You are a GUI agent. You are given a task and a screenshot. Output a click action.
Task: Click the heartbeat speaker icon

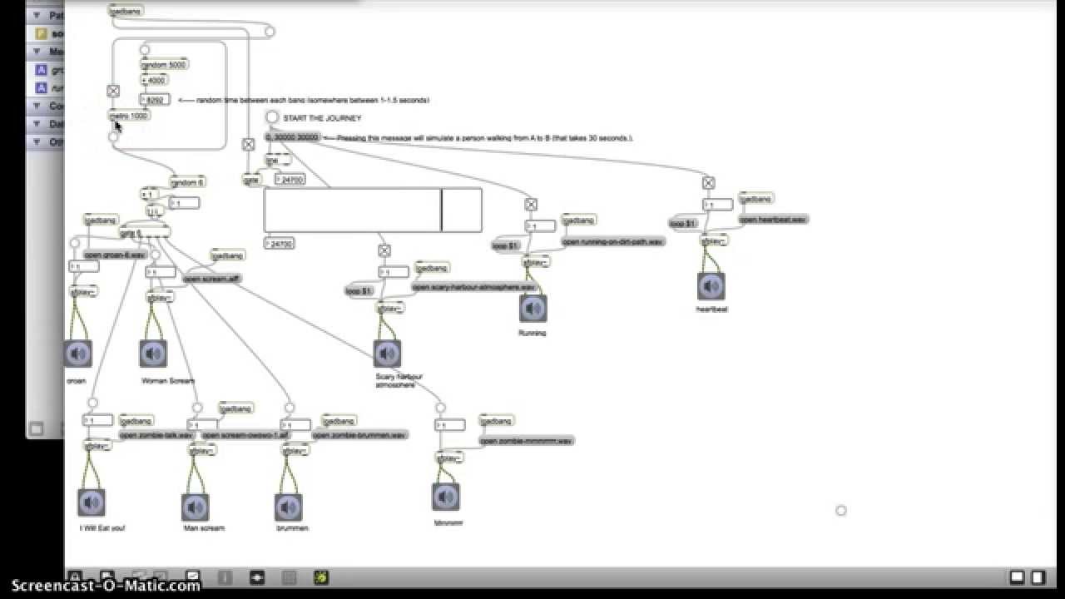point(711,286)
